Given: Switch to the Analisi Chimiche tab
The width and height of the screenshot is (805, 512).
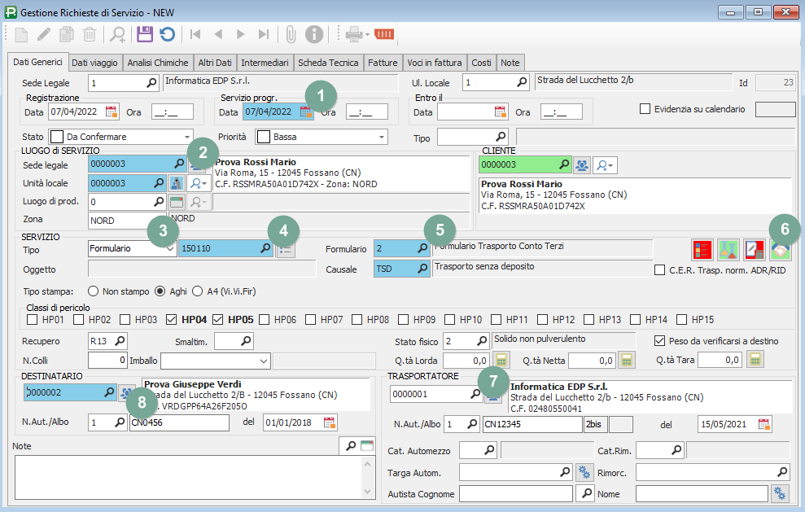Looking at the screenshot, I should (159, 62).
